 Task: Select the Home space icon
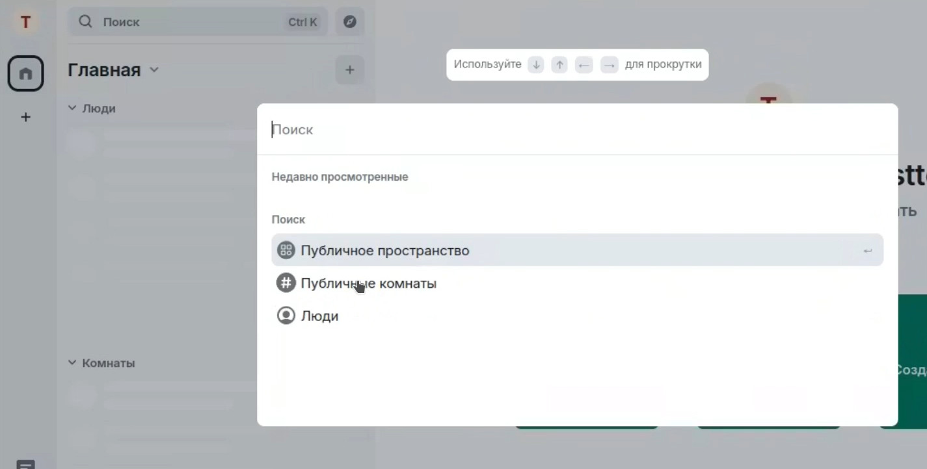pyautogui.click(x=25, y=73)
